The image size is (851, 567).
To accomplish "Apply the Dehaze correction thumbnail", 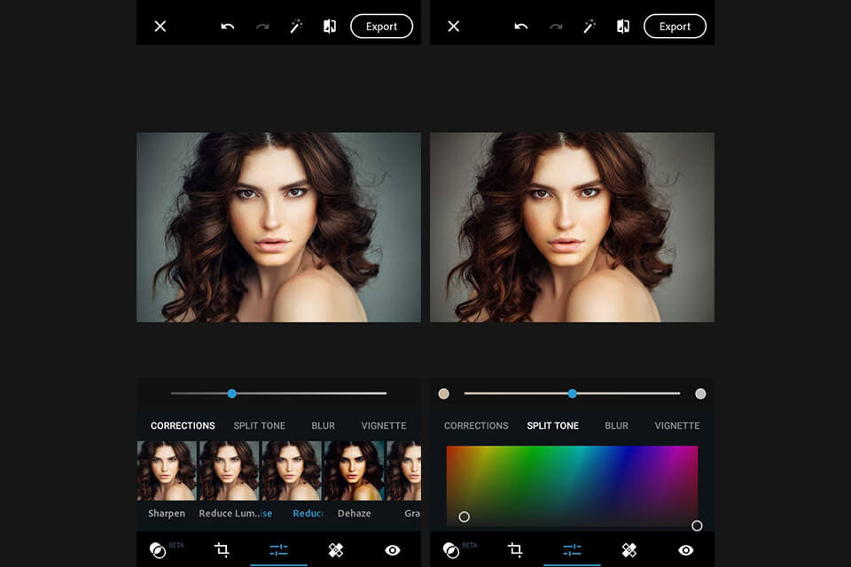I will [354, 470].
